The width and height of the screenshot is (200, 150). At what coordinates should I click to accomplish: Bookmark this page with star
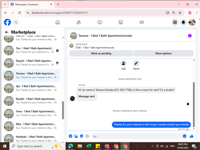click(x=180, y=13)
